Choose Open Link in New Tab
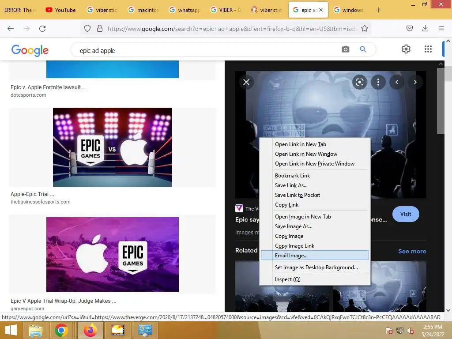The width and height of the screenshot is (452, 339). coord(315,144)
